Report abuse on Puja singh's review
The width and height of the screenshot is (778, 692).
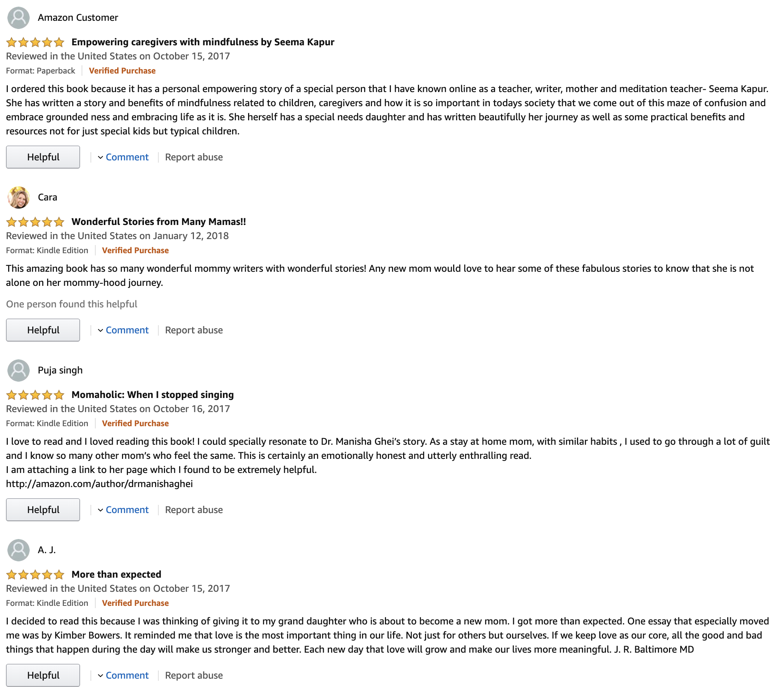(194, 510)
